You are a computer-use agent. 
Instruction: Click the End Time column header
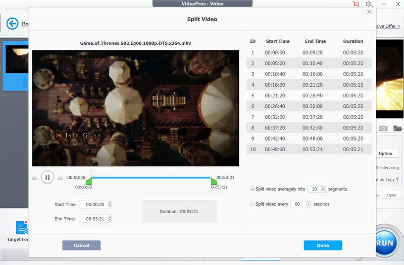[315, 41]
